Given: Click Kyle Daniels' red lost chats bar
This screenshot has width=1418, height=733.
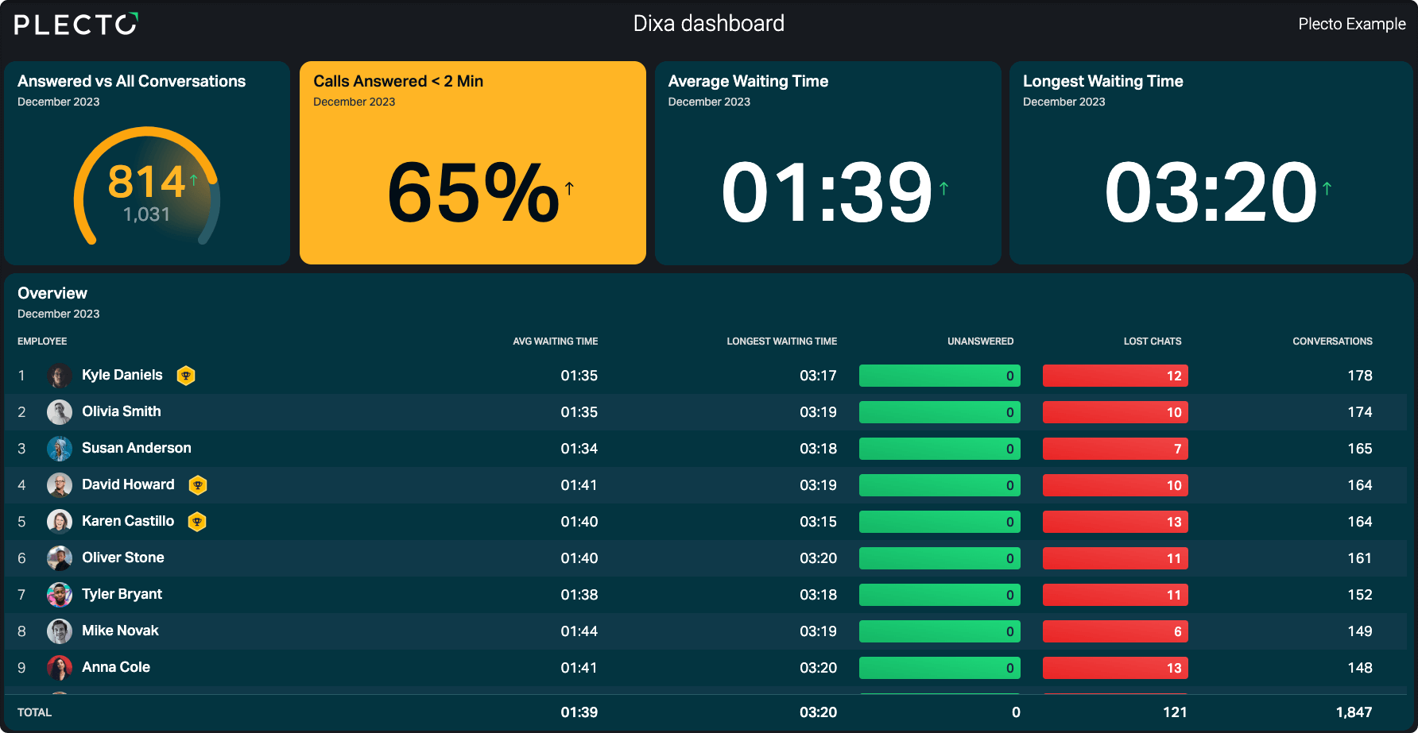Looking at the screenshot, I should pyautogui.click(x=1115, y=376).
